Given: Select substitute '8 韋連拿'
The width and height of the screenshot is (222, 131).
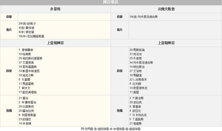Looking at the screenshot, I should (135, 107).
